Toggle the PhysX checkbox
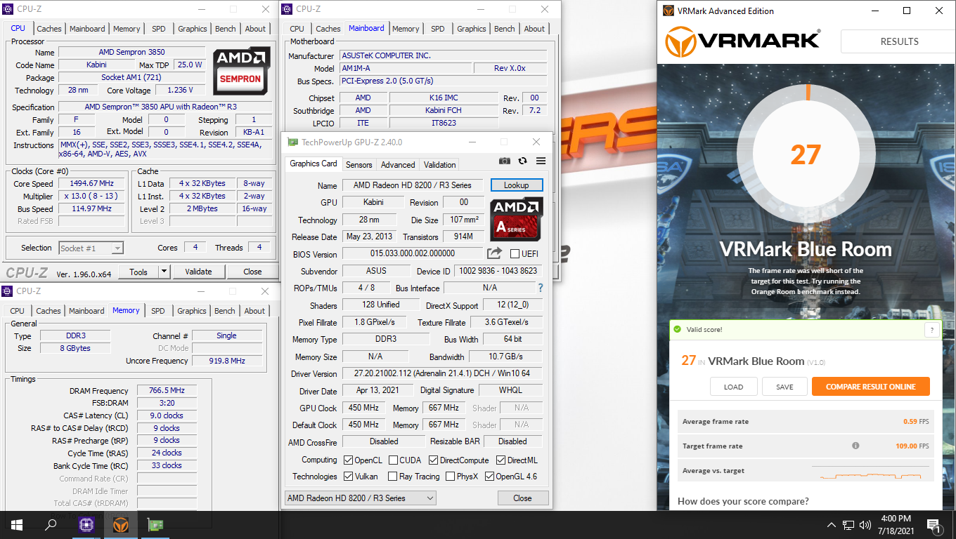 450,477
